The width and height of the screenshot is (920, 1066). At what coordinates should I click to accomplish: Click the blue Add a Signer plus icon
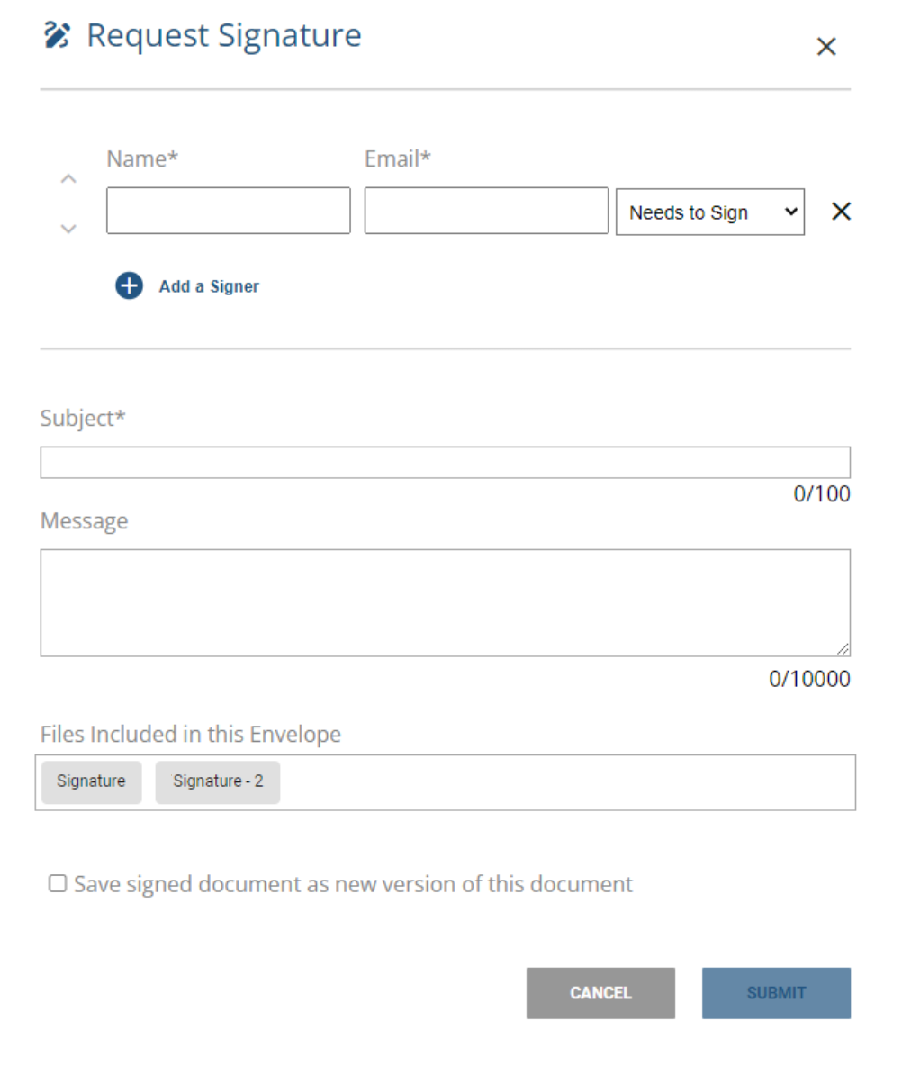128,285
